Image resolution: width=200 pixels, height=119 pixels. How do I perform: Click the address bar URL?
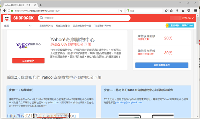[37, 11]
